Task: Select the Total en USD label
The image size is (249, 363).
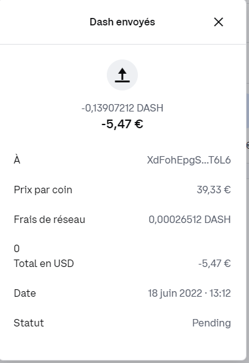Action: [44, 263]
